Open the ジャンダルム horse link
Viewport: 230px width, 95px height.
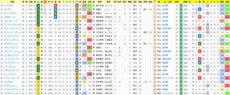point(10,66)
